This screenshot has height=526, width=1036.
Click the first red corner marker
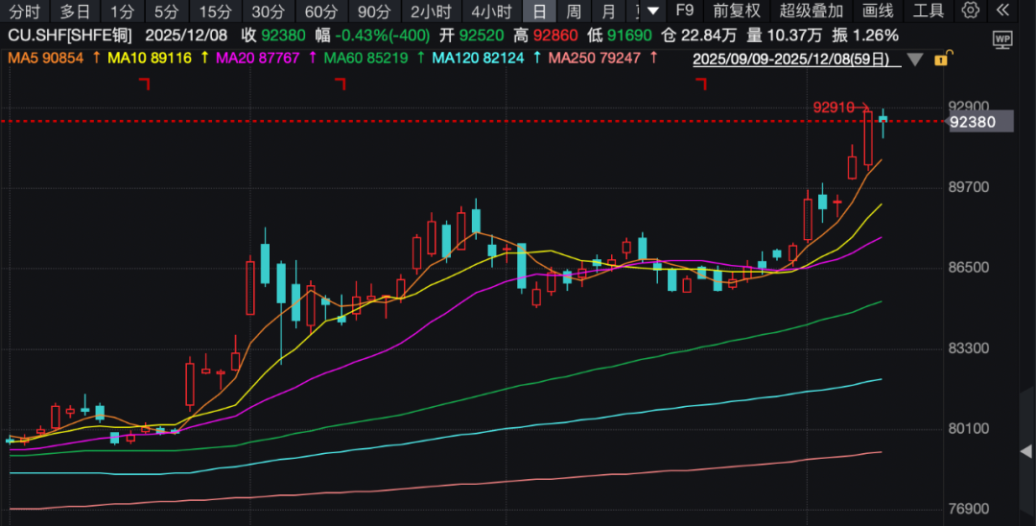pyautogui.click(x=146, y=84)
